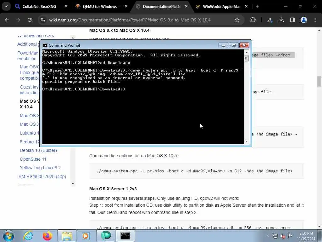Select the Documentation/Platforms tab
Image resolution: width=322 pixels, height=242 pixels.
pyautogui.click(x=162, y=7)
